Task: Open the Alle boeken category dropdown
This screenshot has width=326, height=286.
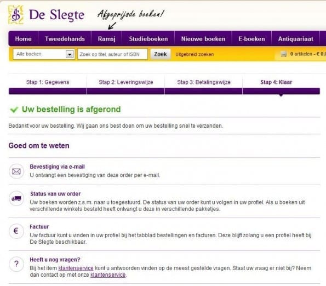Action: click(44, 54)
